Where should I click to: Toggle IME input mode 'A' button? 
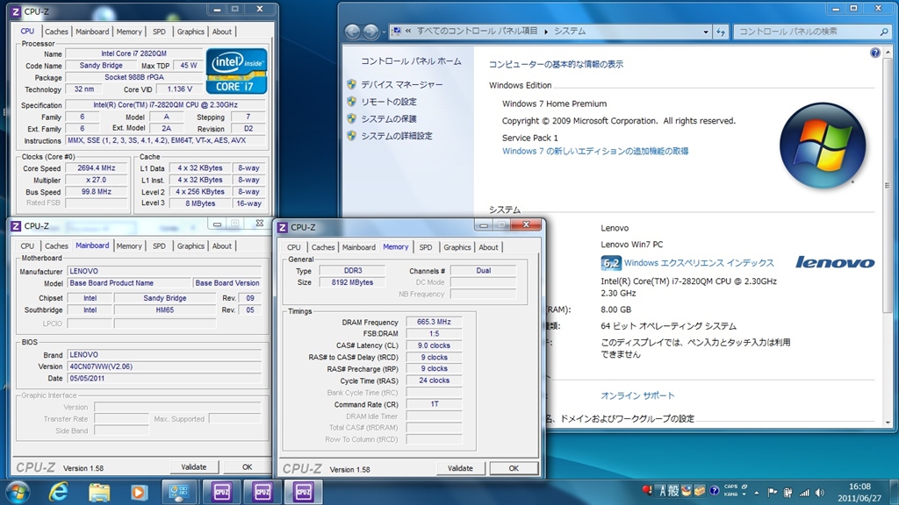tap(662, 491)
